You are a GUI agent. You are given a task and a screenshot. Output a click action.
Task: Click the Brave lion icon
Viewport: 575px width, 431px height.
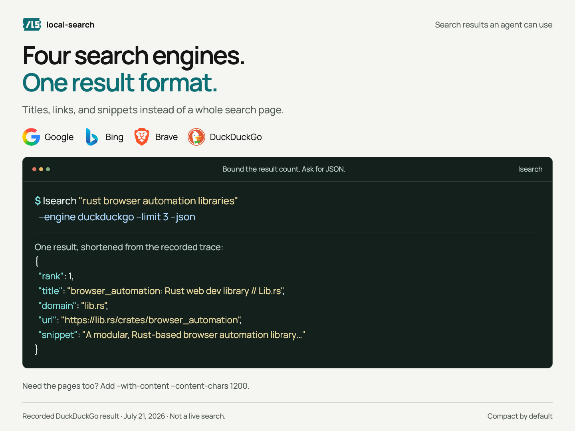142,137
